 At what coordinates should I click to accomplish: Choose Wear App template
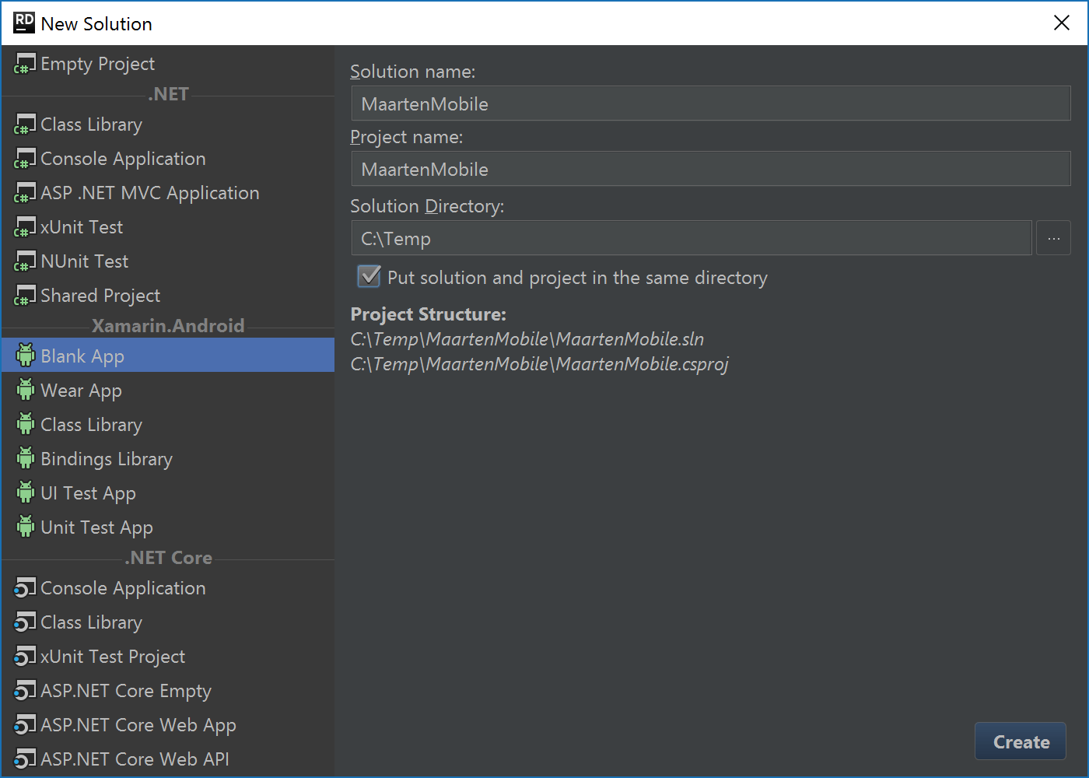168,390
